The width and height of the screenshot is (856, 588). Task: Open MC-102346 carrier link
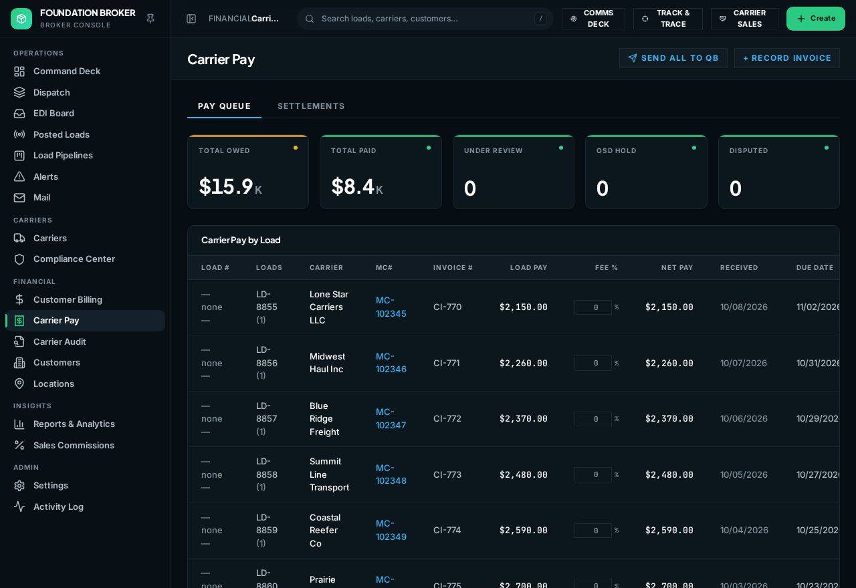tap(391, 363)
